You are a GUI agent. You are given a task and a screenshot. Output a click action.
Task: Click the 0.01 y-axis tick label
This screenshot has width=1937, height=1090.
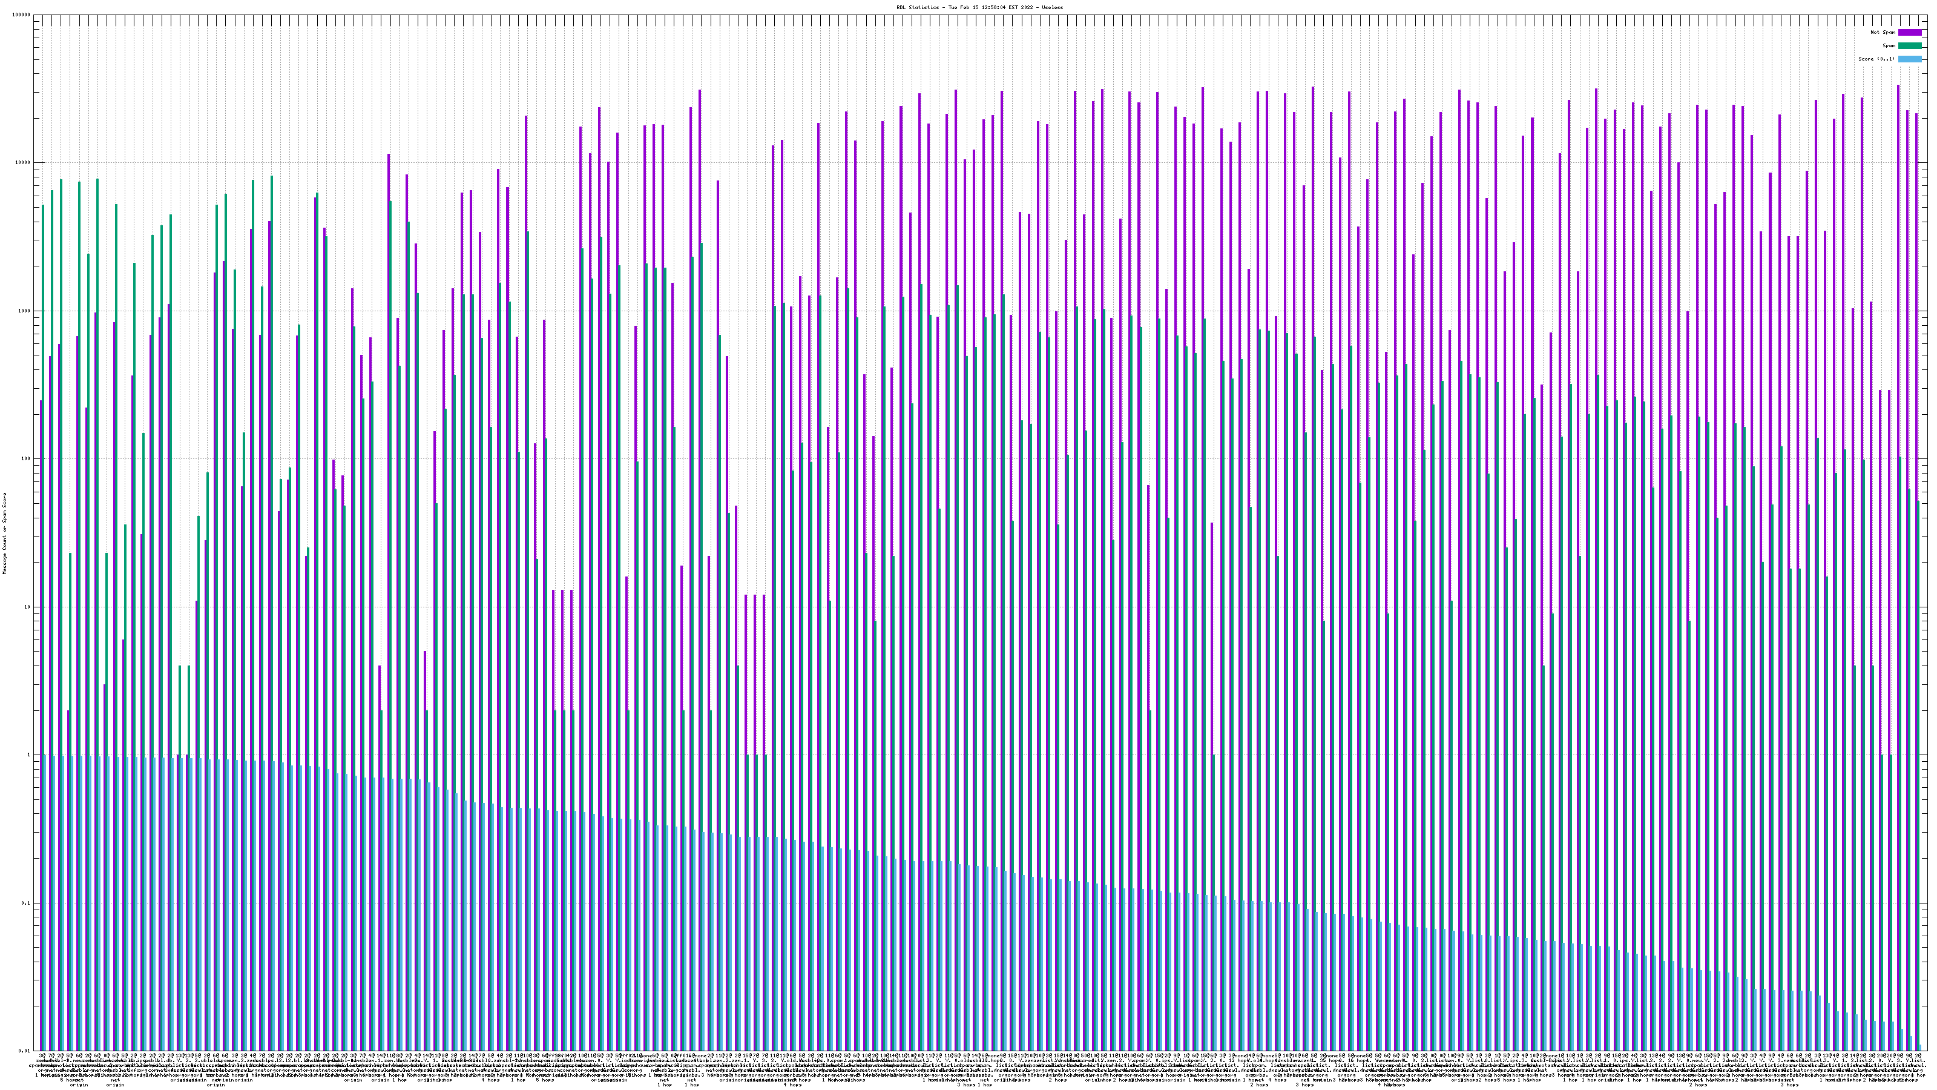pyautogui.click(x=25, y=1050)
